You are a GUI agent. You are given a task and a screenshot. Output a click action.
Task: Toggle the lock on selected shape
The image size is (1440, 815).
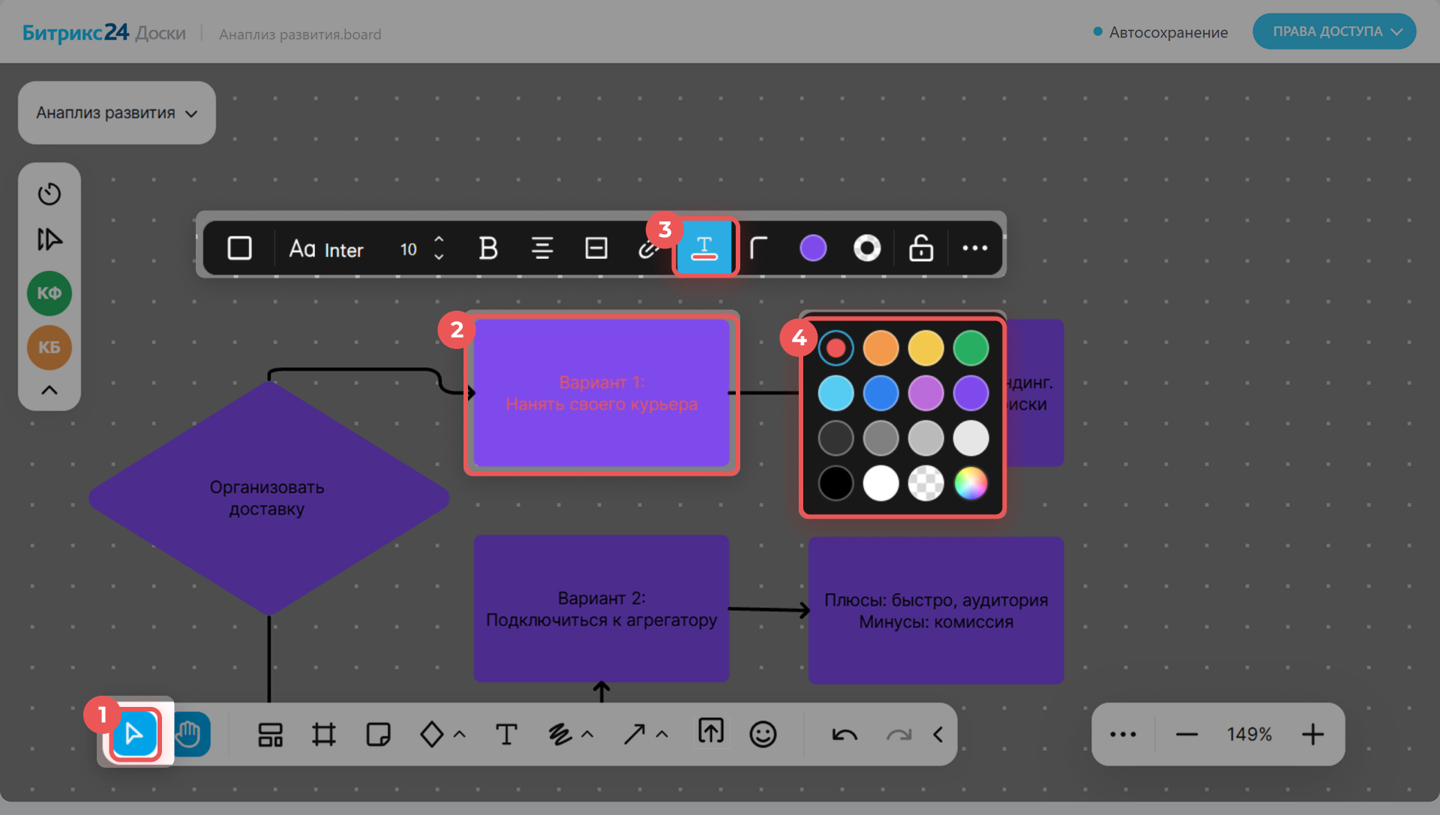pyautogui.click(x=921, y=248)
